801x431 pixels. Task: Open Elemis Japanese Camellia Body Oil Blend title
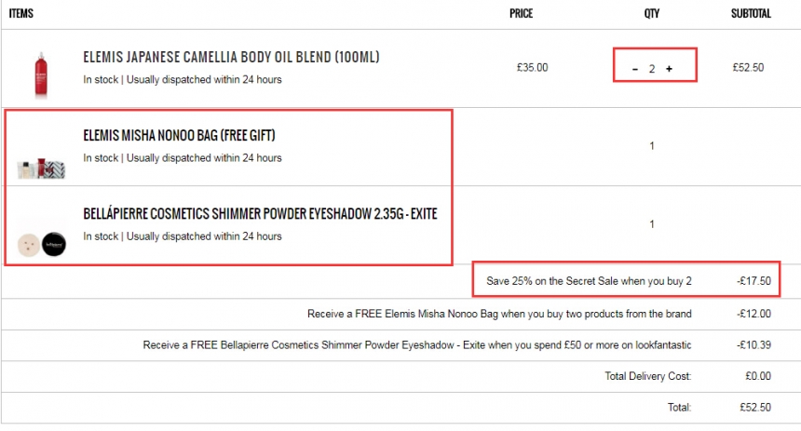coord(231,57)
